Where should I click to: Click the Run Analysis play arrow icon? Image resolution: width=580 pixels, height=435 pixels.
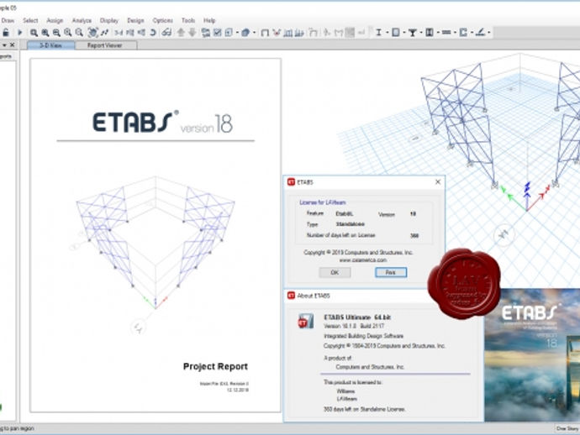point(20,33)
